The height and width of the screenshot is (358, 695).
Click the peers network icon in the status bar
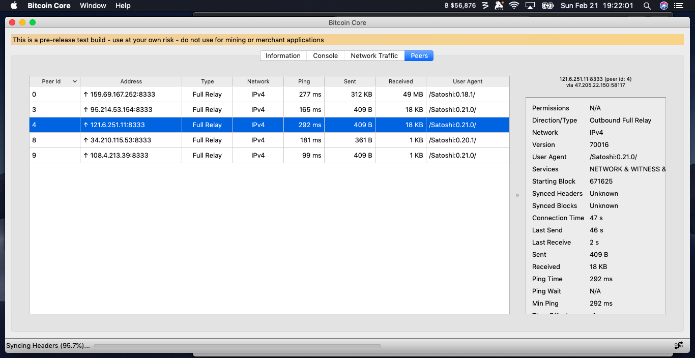tap(679, 344)
